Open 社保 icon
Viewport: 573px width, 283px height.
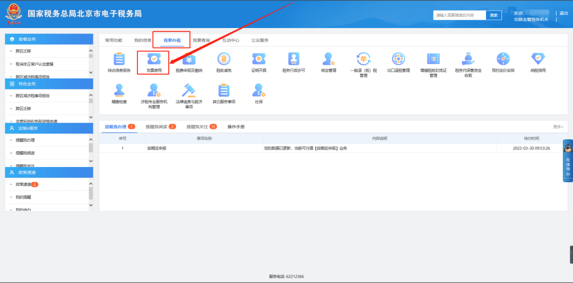tap(258, 90)
